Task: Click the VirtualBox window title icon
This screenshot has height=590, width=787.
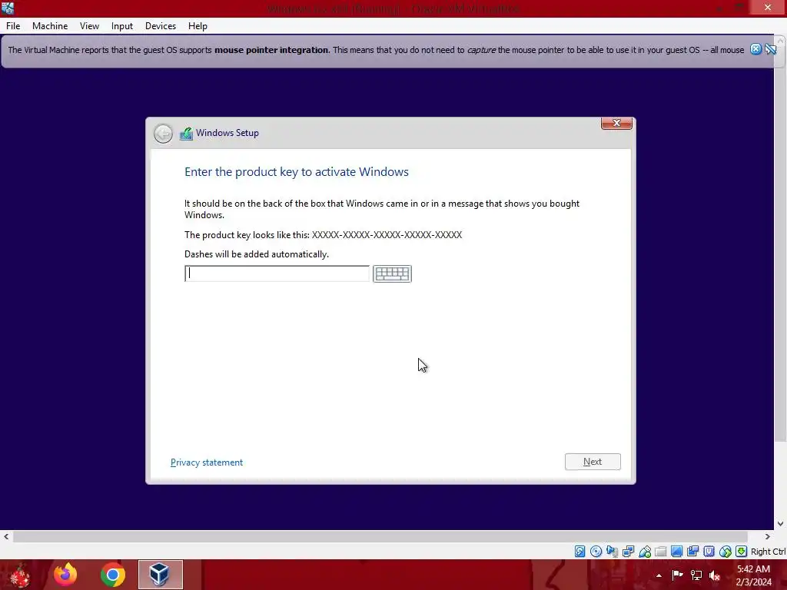Action: [x=8, y=8]
